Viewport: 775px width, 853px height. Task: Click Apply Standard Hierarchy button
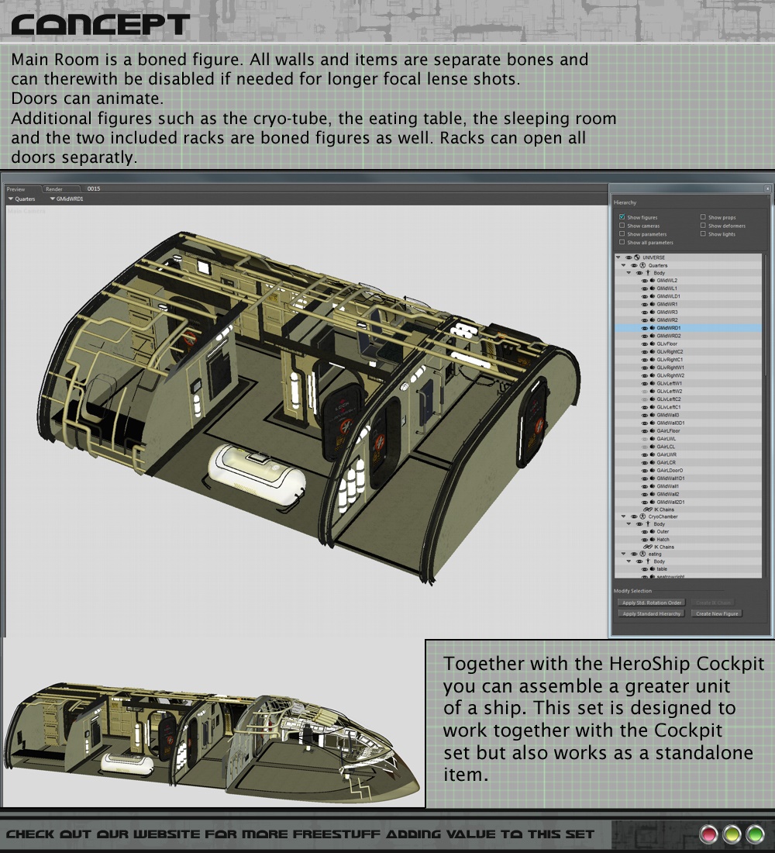click(652, 613)
